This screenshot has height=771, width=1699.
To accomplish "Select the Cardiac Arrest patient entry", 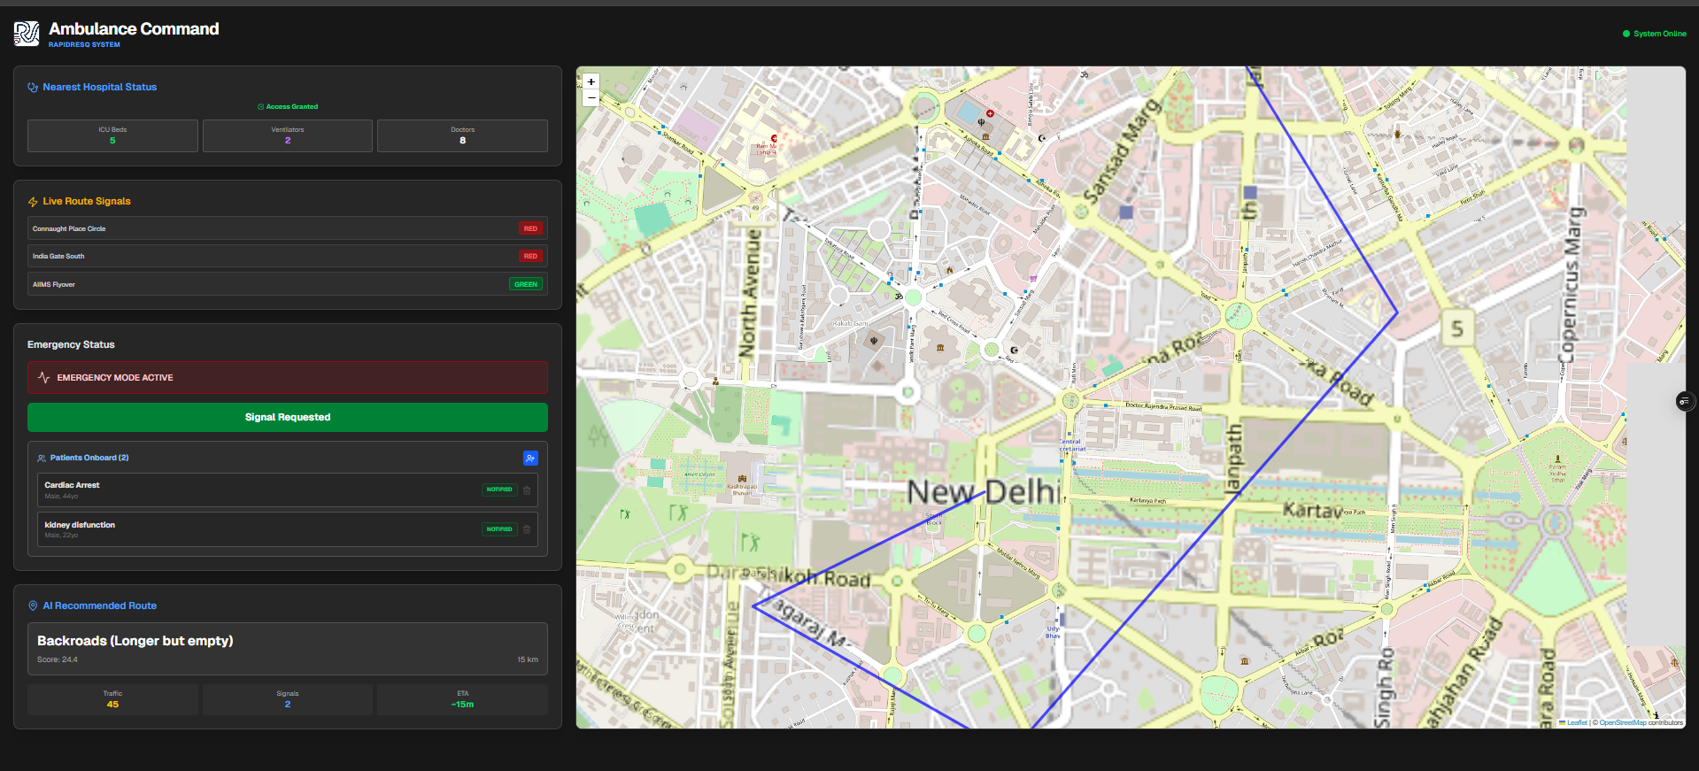I will click(288, 490).
